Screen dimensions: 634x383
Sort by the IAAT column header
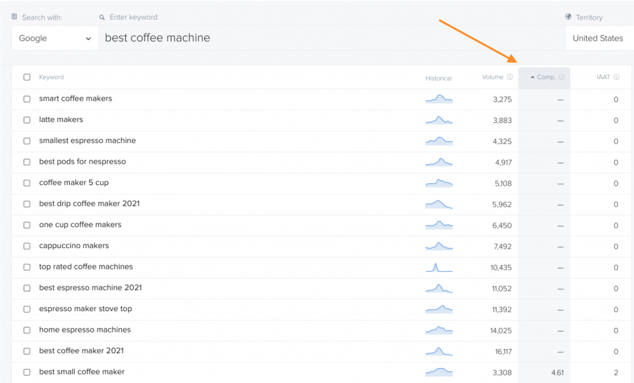click(x=603, y=77)
